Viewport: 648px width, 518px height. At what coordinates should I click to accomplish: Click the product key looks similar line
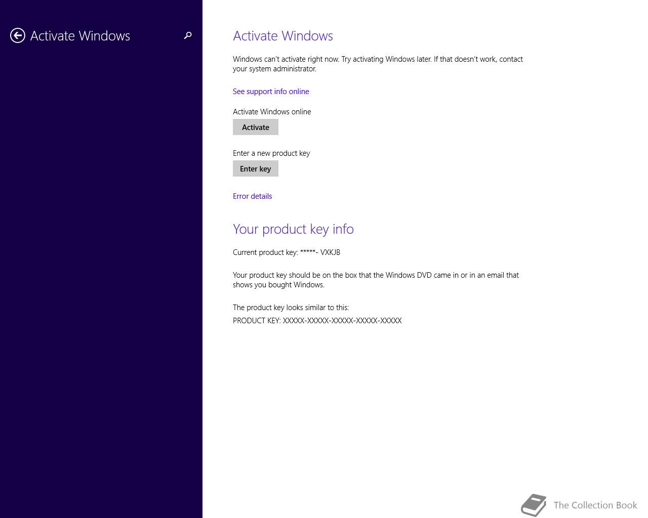pos(291,308)
